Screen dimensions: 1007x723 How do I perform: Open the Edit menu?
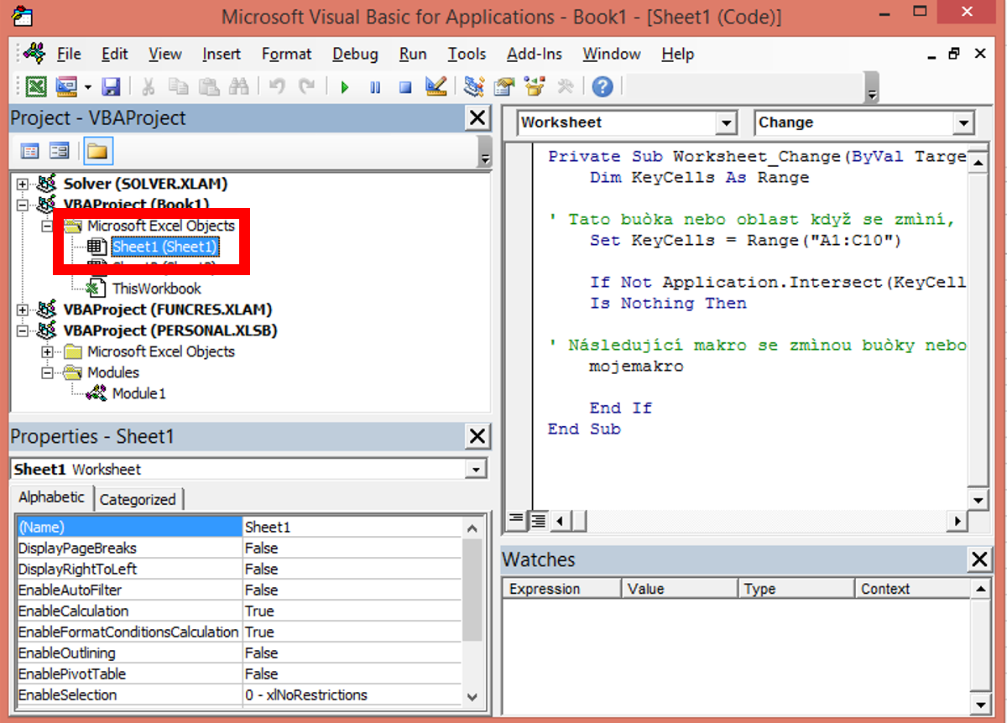click(x=115, y=54)
